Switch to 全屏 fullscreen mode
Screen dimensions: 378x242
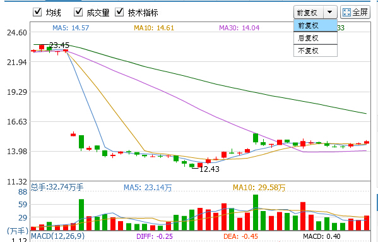355,12
